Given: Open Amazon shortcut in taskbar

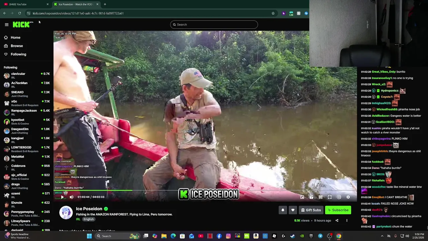Looking at the screenshot, I should [256, 236].
